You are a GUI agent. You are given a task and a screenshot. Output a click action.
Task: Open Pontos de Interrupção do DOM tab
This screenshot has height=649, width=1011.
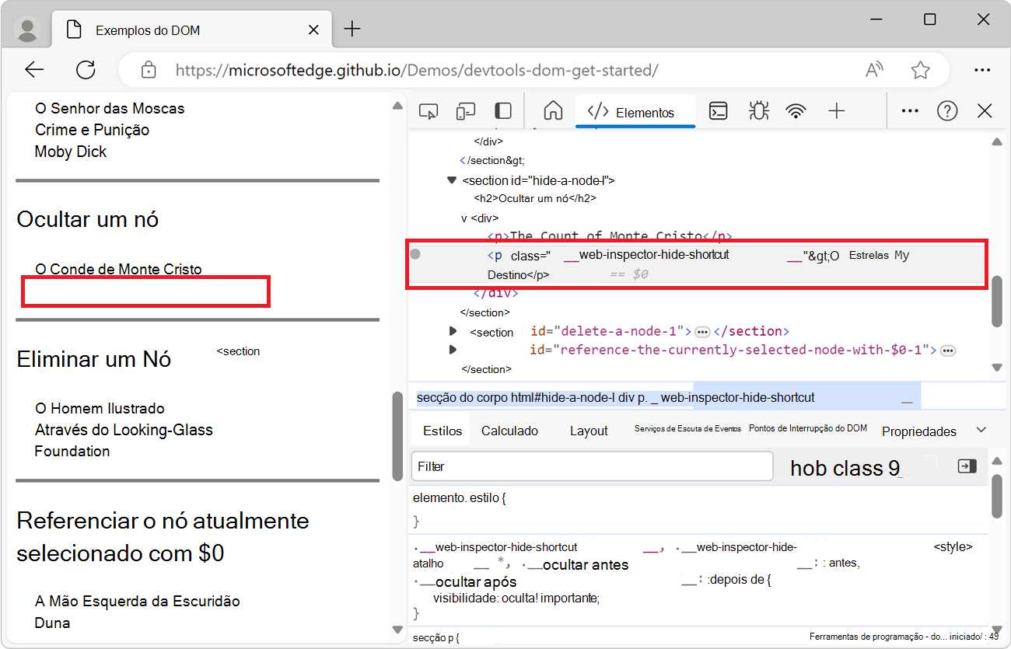coord(807,428)
